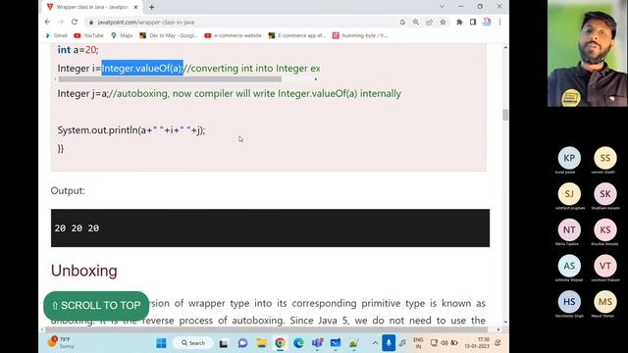This screenshot has width=628, height=353.
Task: Bookmark this page with the star icon
Action: pyautogui.click(x=443, y=23)
